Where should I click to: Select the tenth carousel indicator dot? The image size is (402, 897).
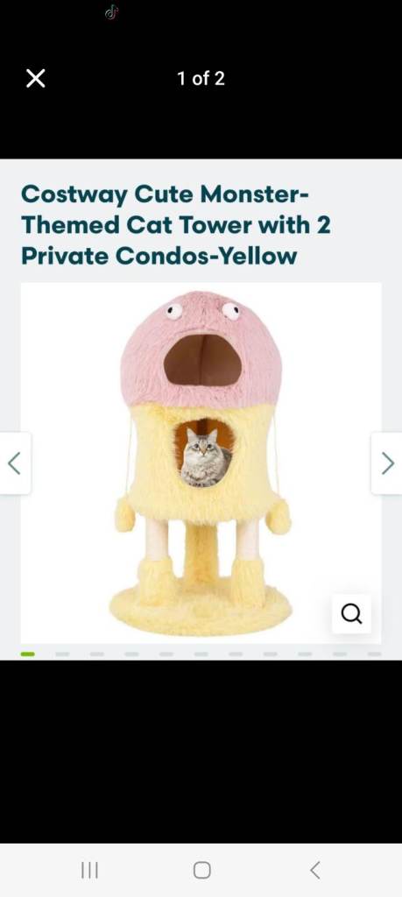[340, 653]
